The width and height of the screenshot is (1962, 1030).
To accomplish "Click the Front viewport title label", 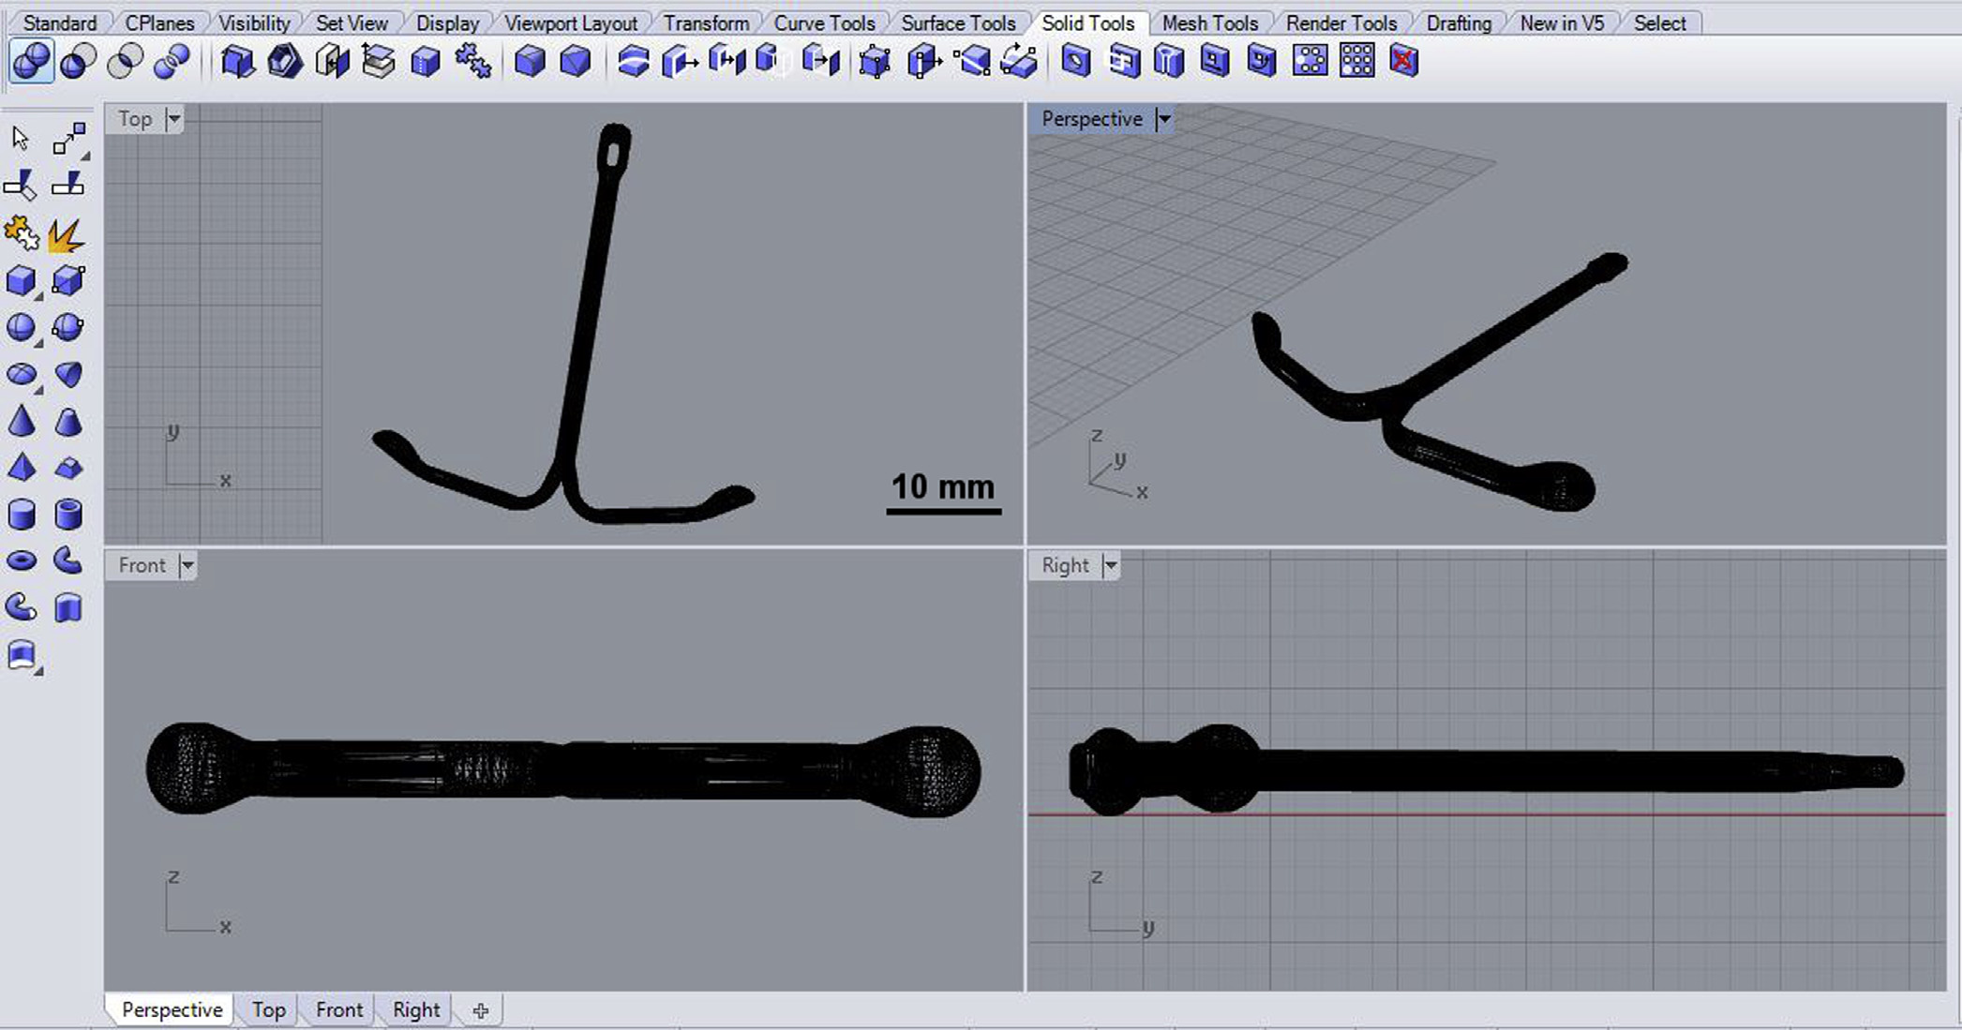I will pyautogui.click(x=142, y=565).
